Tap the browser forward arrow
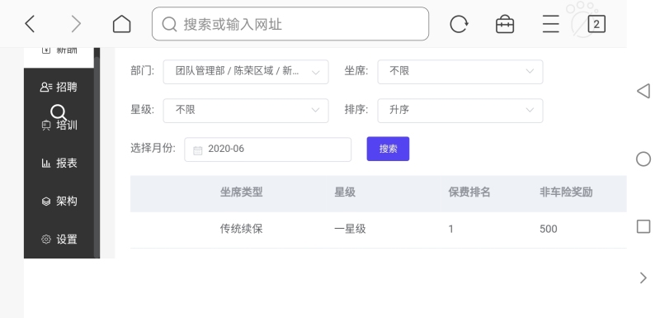 coord(76,24)
